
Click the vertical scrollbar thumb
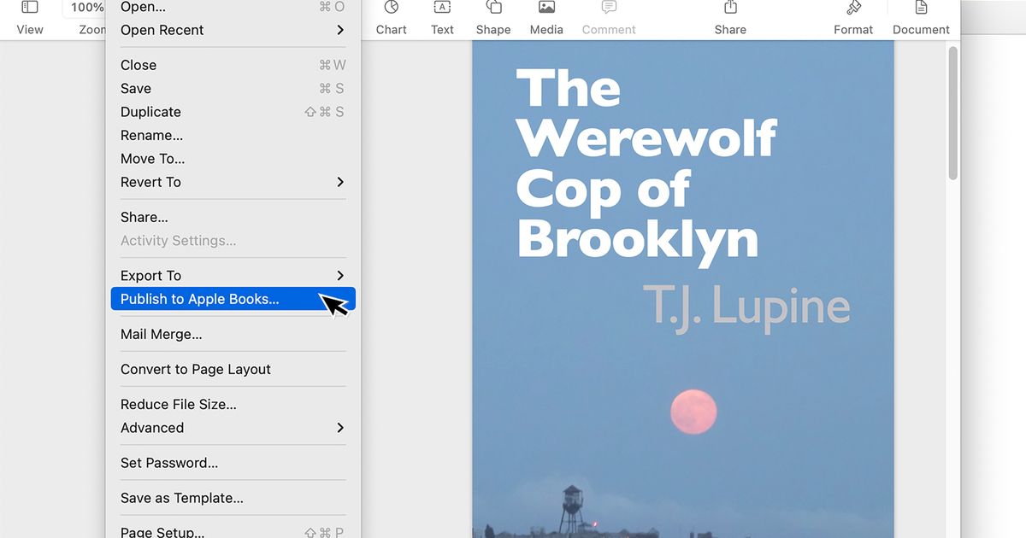[x=952, y=113]
